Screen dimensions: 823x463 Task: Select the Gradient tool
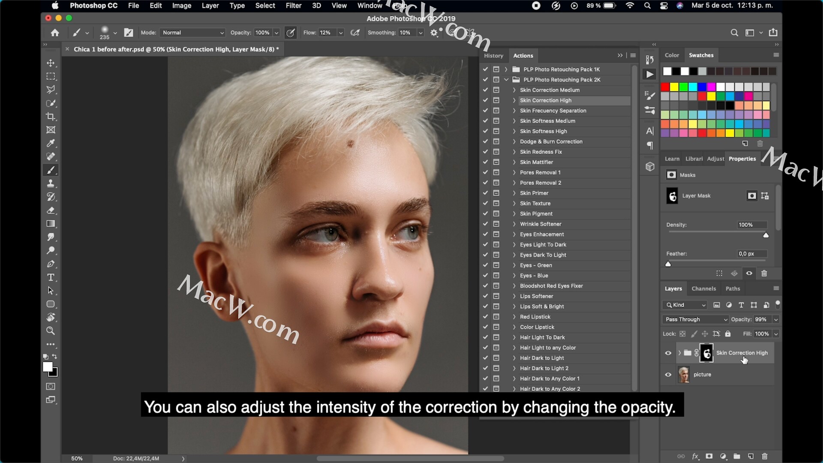pos(51,224)
